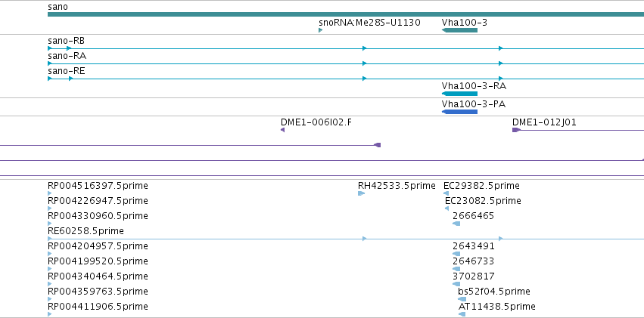Viewport: 644px width, 318px height.
Task: Click the RP004411906.5prime EST arrow
Action: 50,314
